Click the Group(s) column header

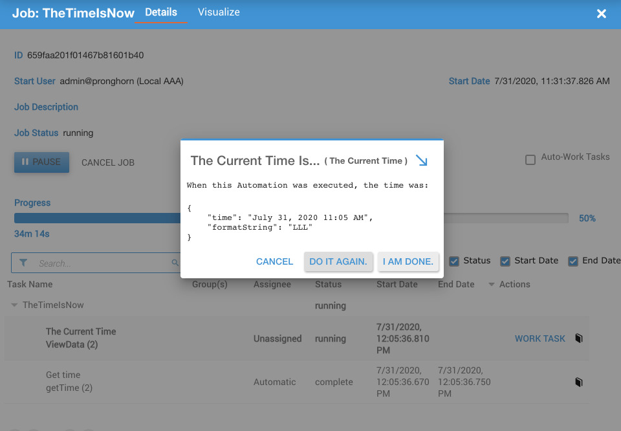pos(210,285)
